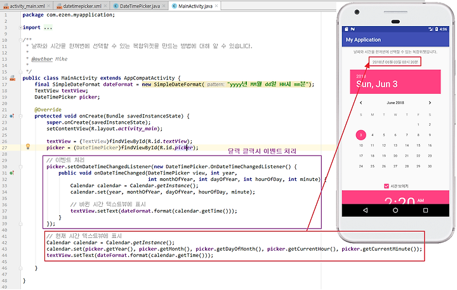The height and width of the screenshot is (290, 457).
Task: Click the implements gutter icon on line 31
Action: (11, 173)
